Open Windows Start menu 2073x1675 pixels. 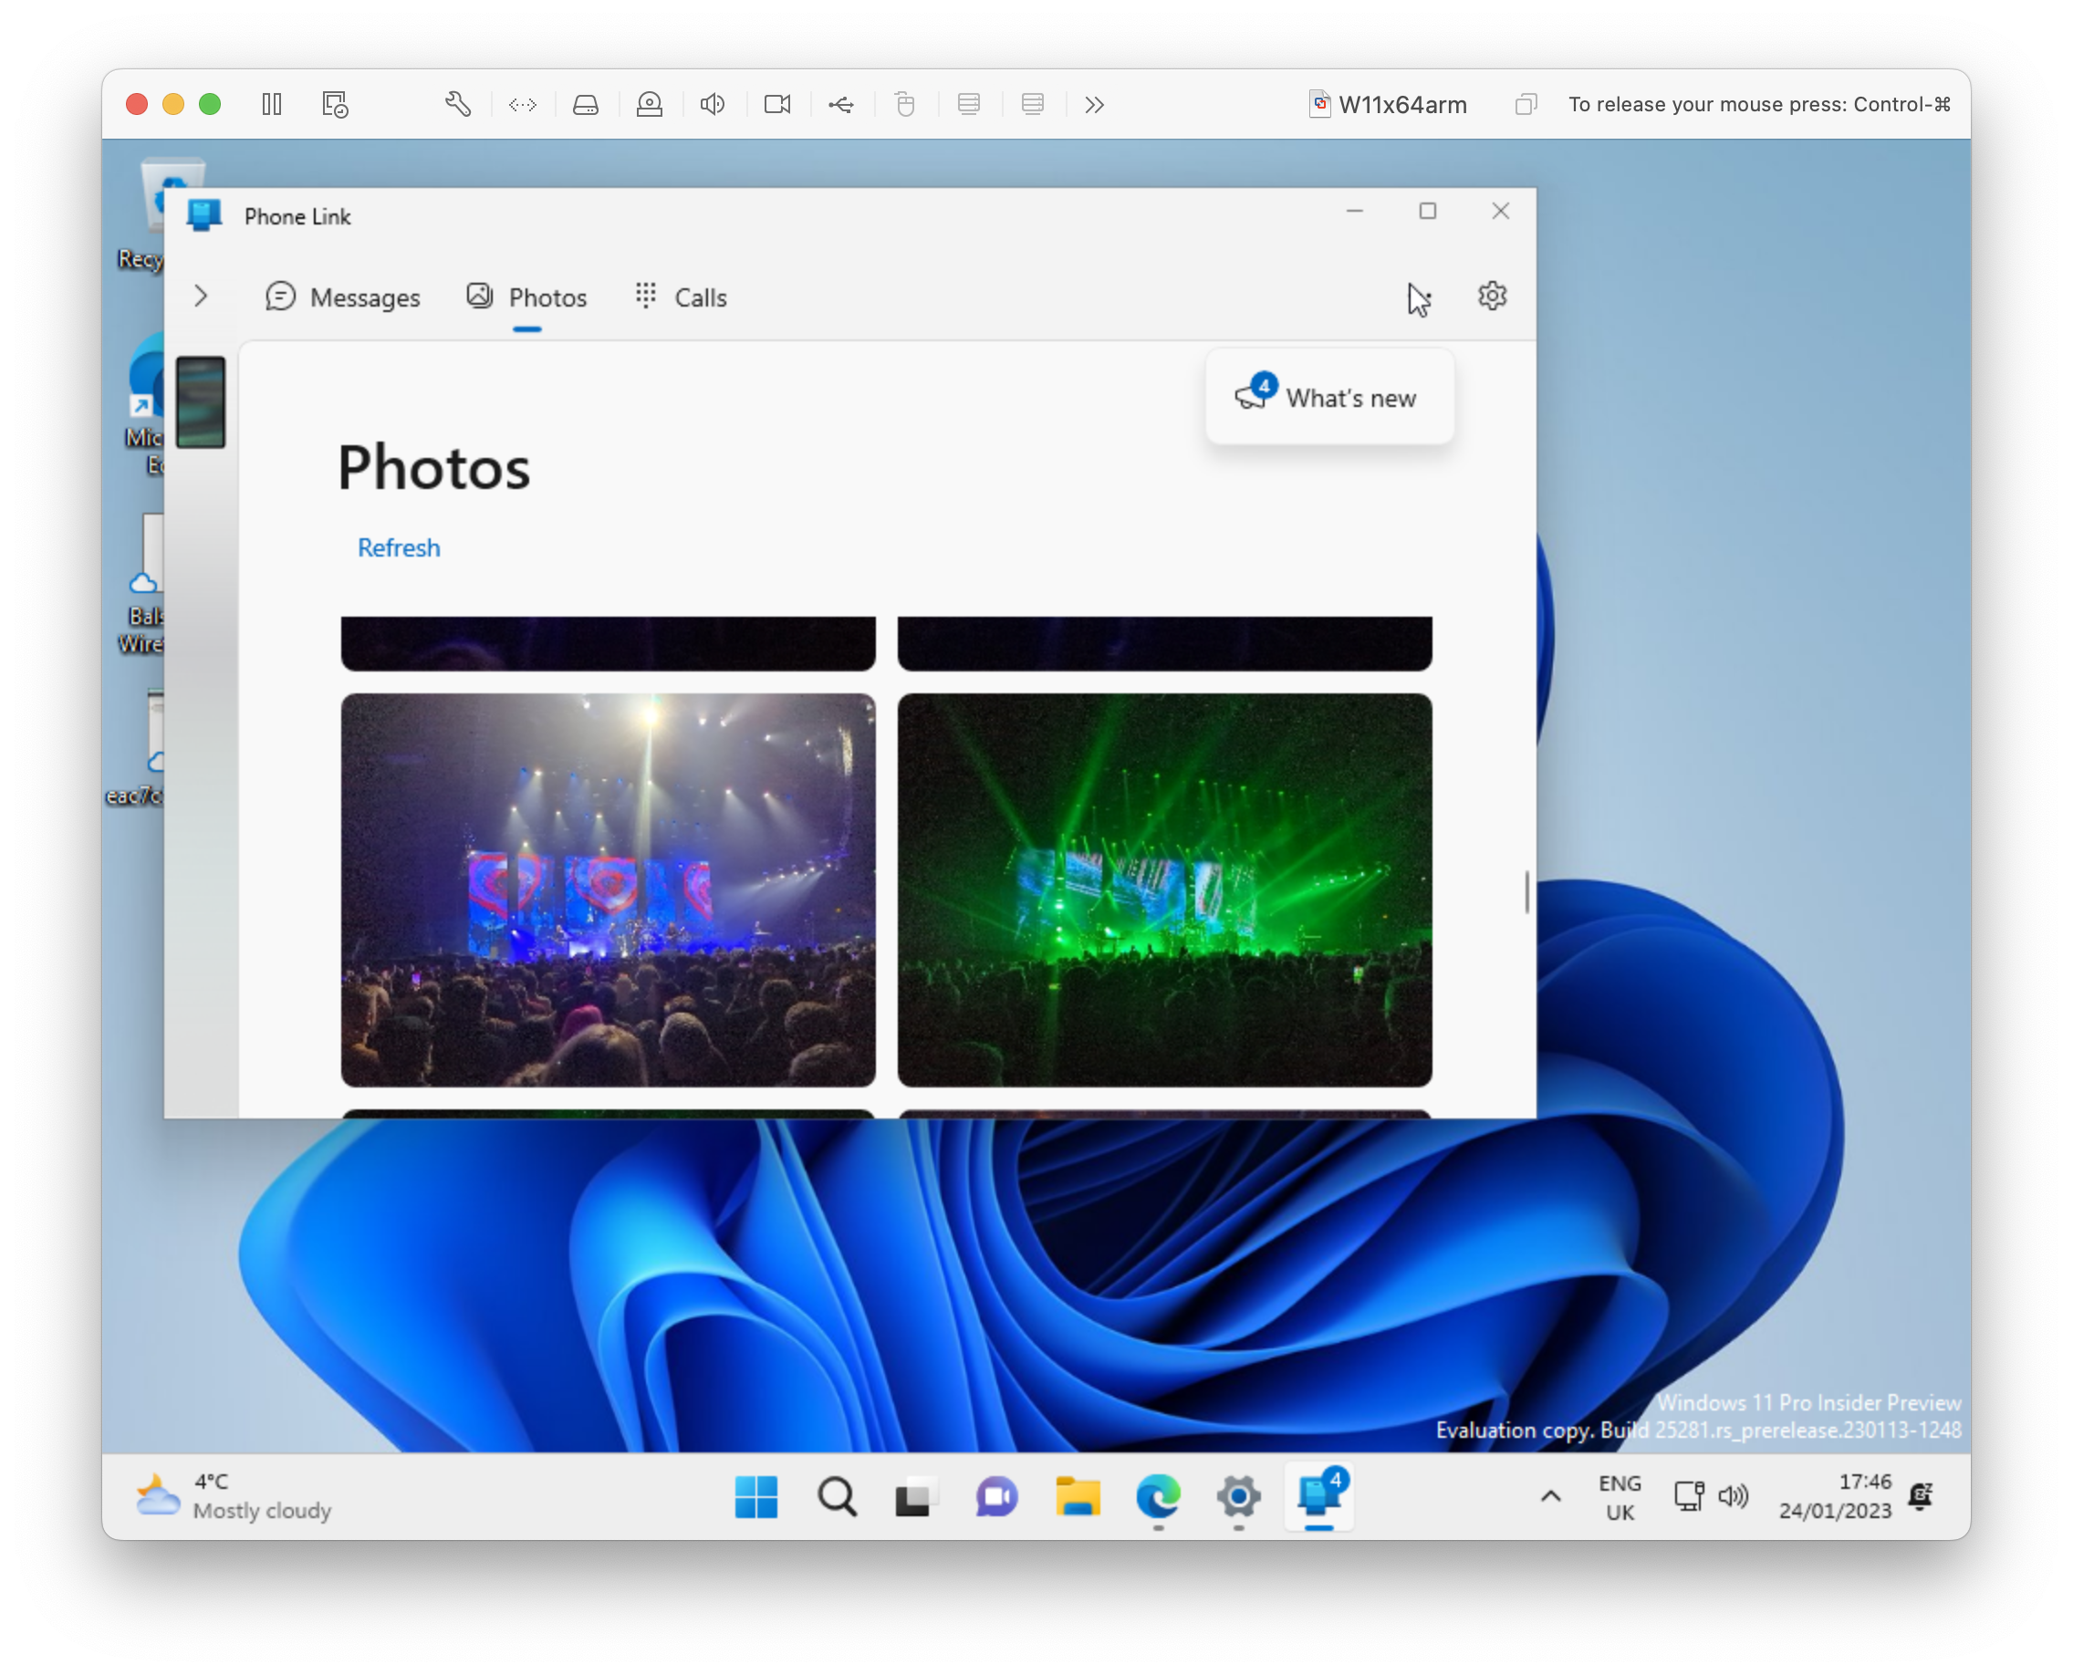(755, 1496)
